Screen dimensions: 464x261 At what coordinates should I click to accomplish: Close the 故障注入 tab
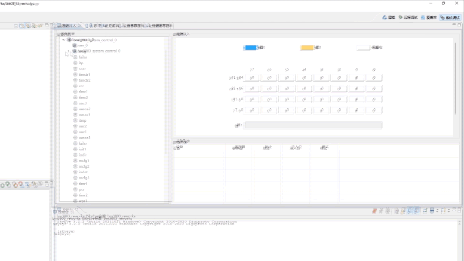[80, 26]
